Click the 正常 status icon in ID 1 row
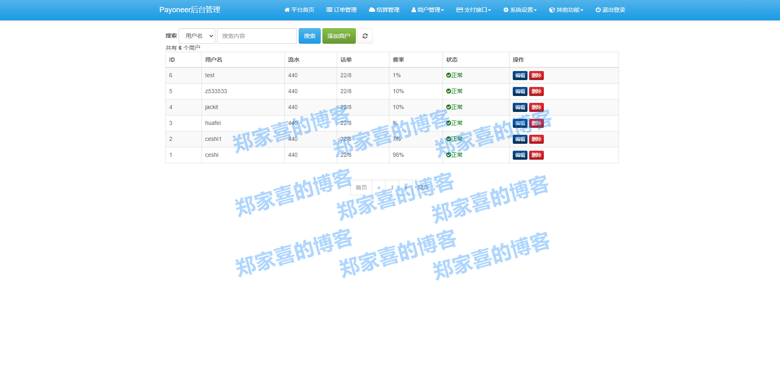This screenshot has width=780, height=381. tap(449, 155)
